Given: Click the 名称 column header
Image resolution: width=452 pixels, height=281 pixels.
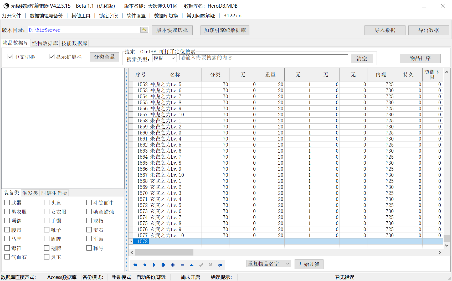Looking at the screenshot, I should [175, 75].
